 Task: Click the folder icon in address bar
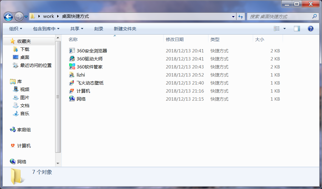32,16
